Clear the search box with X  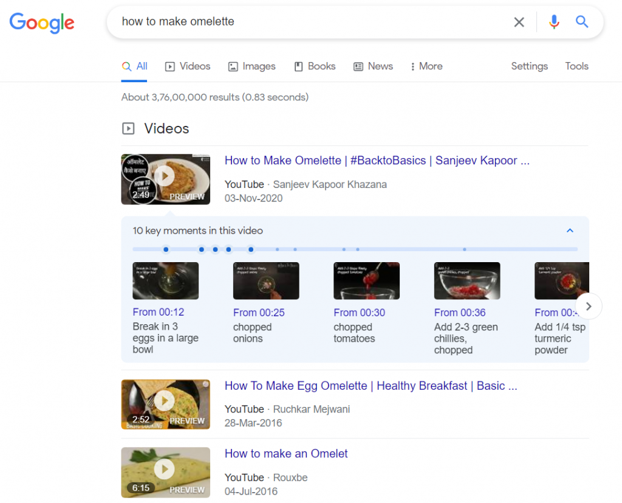[x=519, y=22]
